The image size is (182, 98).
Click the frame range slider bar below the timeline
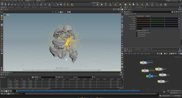[90, 94]
